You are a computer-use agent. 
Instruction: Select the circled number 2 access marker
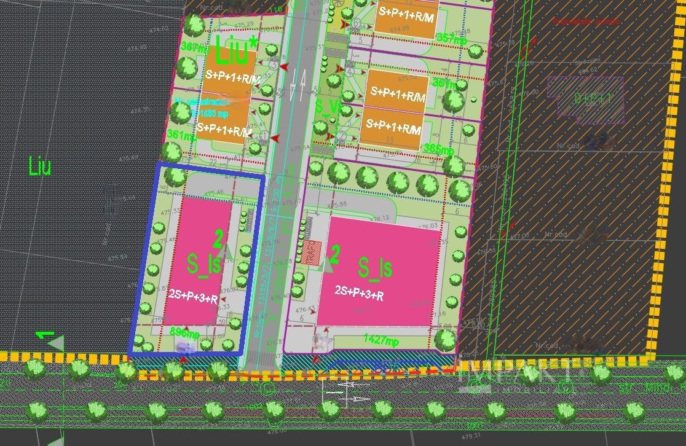point(342,136)
